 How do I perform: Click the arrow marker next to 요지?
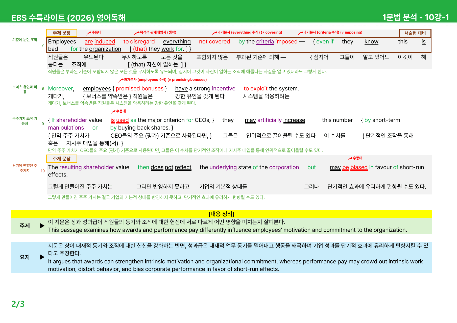coord(42,257)
